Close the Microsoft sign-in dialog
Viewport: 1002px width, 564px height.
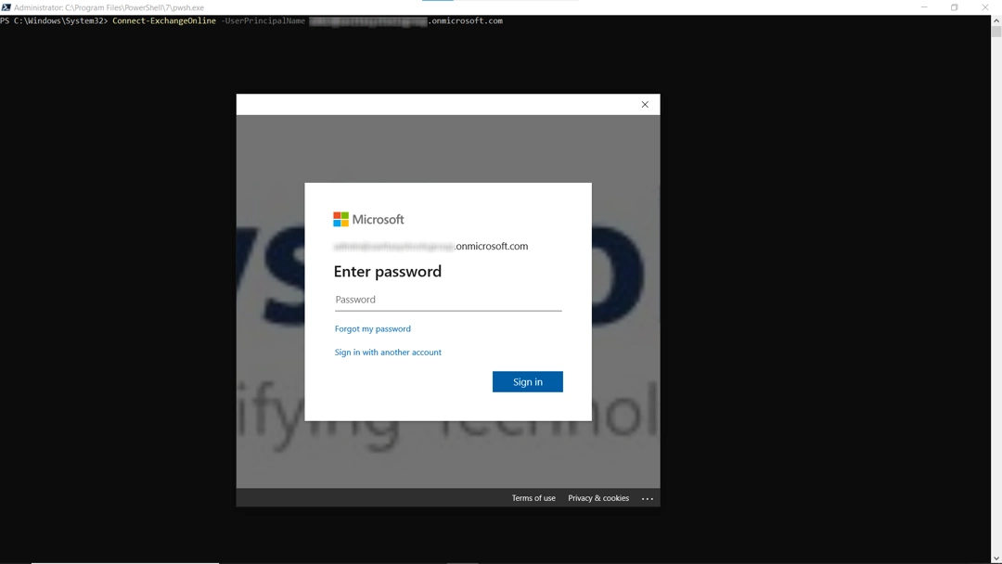tap(645, 105)
